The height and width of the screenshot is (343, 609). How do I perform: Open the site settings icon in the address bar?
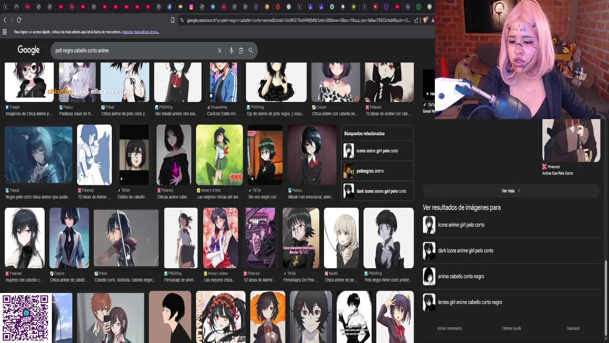(182, 20)
